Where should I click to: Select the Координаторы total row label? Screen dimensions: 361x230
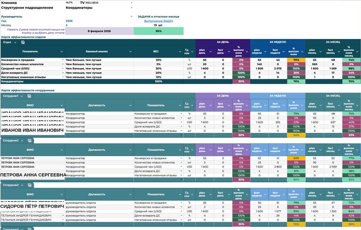point(12,82)
